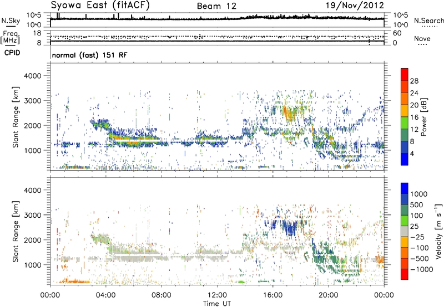Click '4000' on the power panel range axis
This screenshot has height=307, width=444.
tap(32, 76)
